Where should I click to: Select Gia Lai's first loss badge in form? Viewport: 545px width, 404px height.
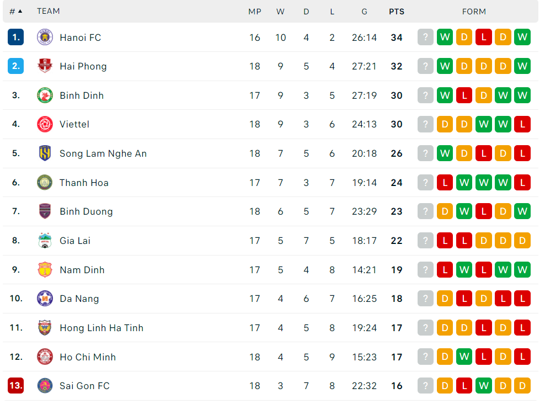point(445,241)
